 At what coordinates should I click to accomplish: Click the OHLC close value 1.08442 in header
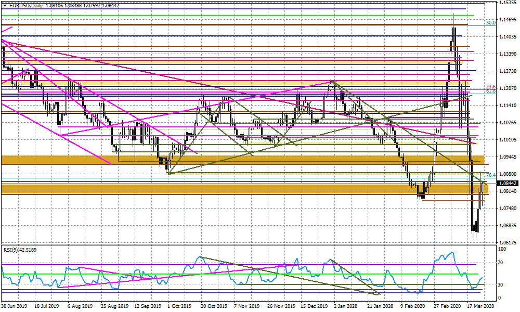tap(111, 6)
